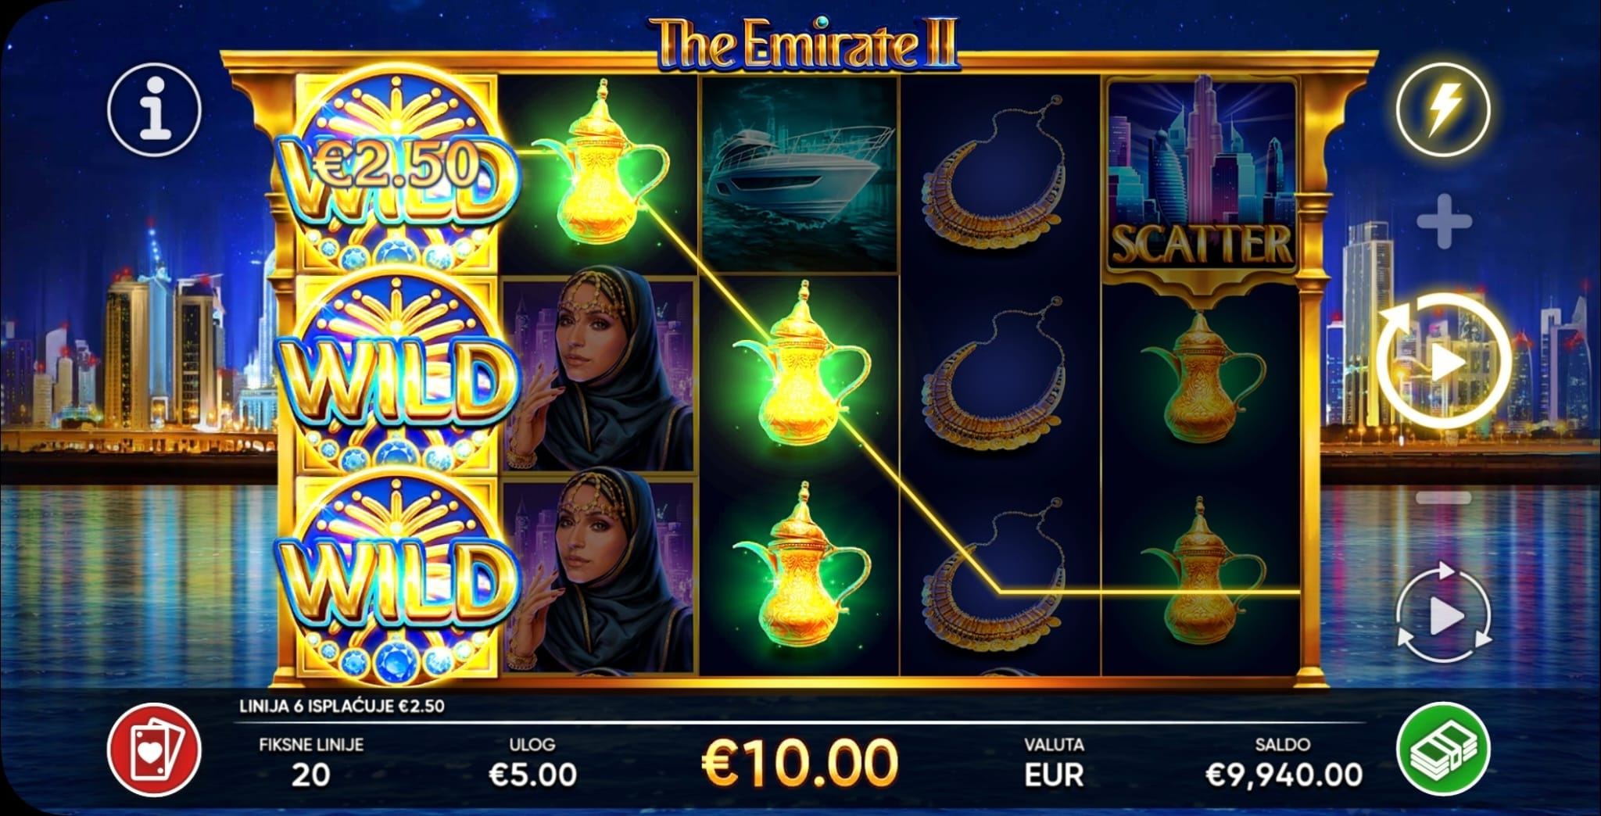
Task: Click the fixed lines value 20
Action: point(311,775)
